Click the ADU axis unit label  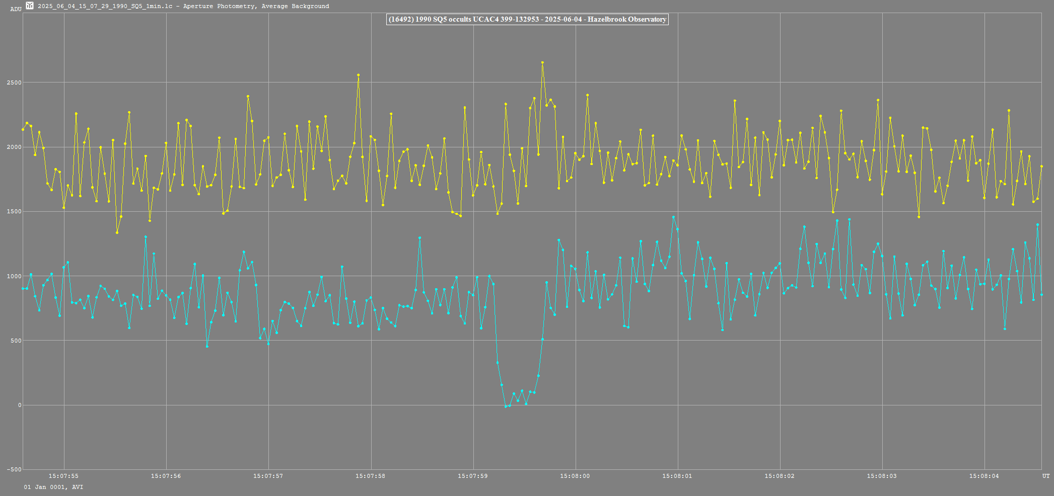[x=16, y=9]
